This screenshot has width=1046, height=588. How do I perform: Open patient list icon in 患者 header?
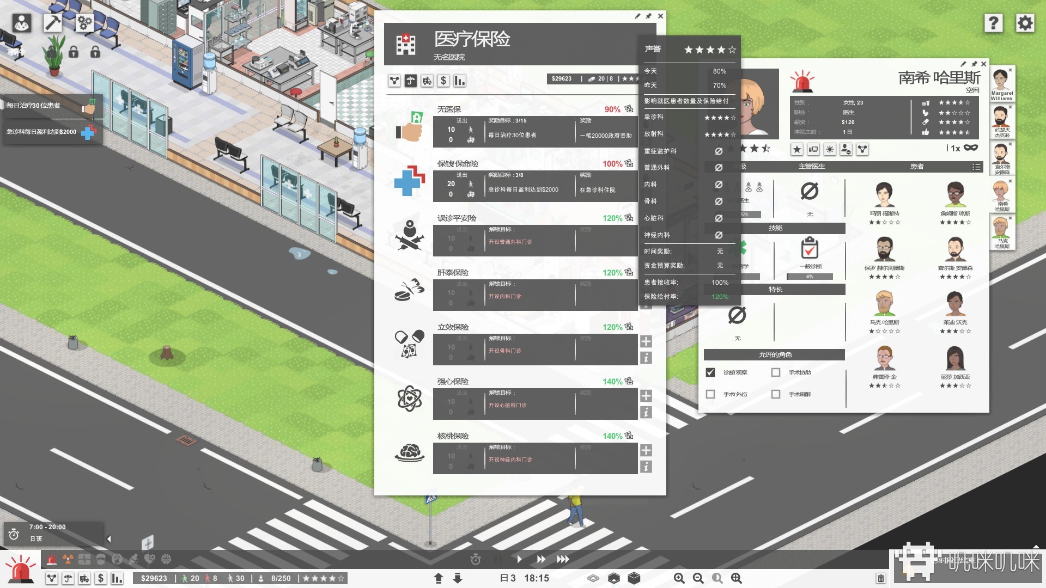(976, 167)
